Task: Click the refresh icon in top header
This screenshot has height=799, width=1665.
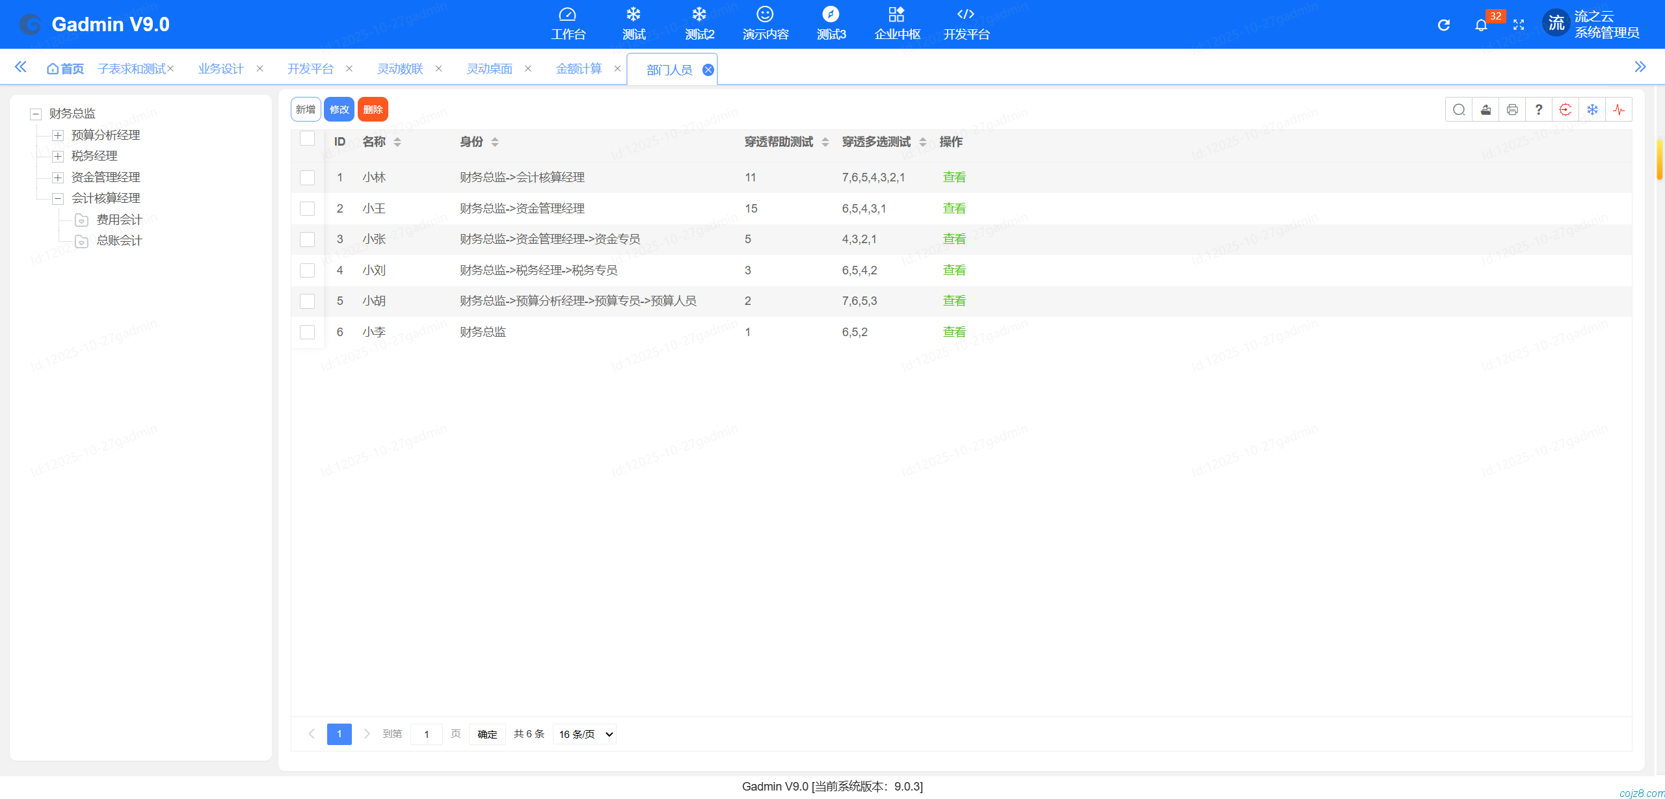Action: pos(1444,25)
